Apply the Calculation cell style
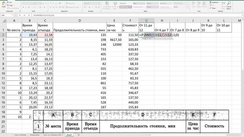This screenshot has height=137, width=244. click(180, 3)
